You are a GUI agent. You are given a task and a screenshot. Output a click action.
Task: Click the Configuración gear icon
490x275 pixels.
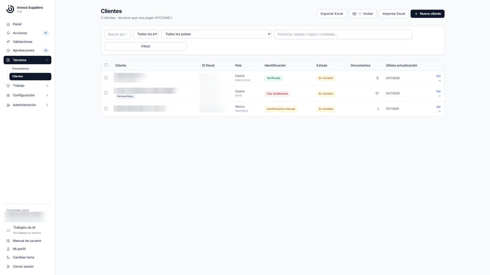pyautogui.click(x=8, y=95)
